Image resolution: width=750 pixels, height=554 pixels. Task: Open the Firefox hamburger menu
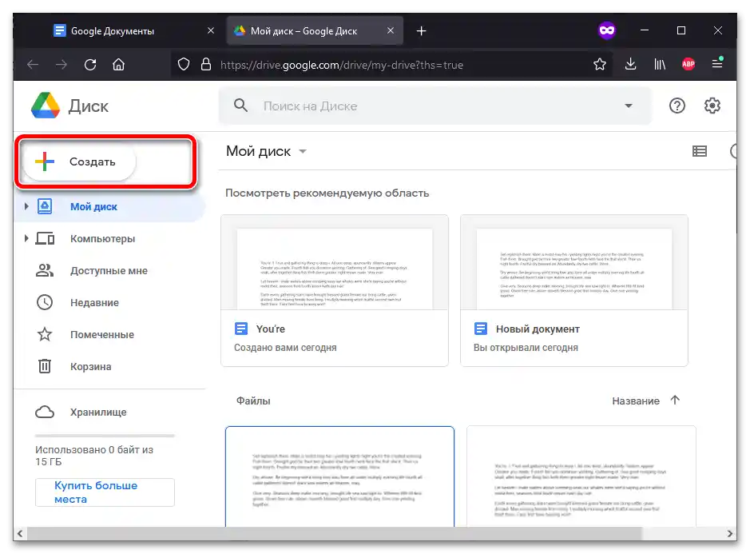point(717,63)
